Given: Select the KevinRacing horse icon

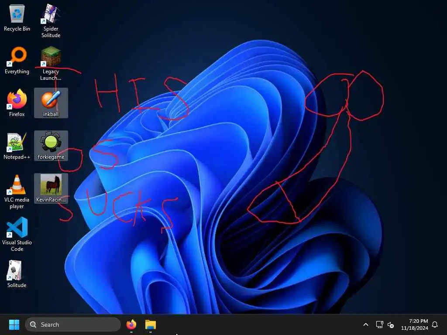Looking at the screenshot, I should coord(51,188).
